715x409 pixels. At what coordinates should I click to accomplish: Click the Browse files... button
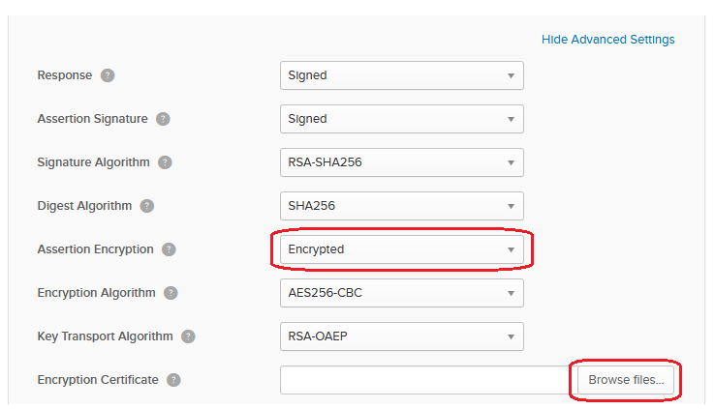coord(626,380)
